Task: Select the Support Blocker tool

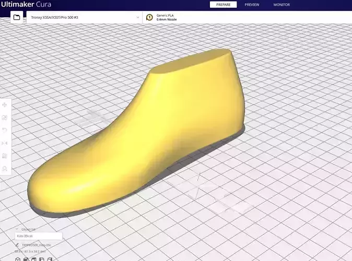Action: click(5, 169)
